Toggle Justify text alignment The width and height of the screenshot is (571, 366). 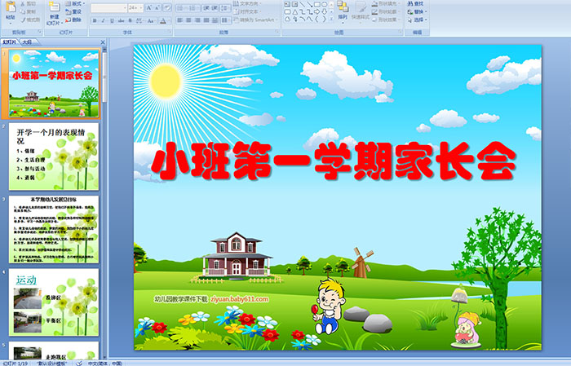pyautogui.click(x=206, y=20)
